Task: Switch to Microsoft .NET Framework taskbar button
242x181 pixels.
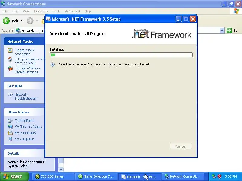Action: click(139, 176)
